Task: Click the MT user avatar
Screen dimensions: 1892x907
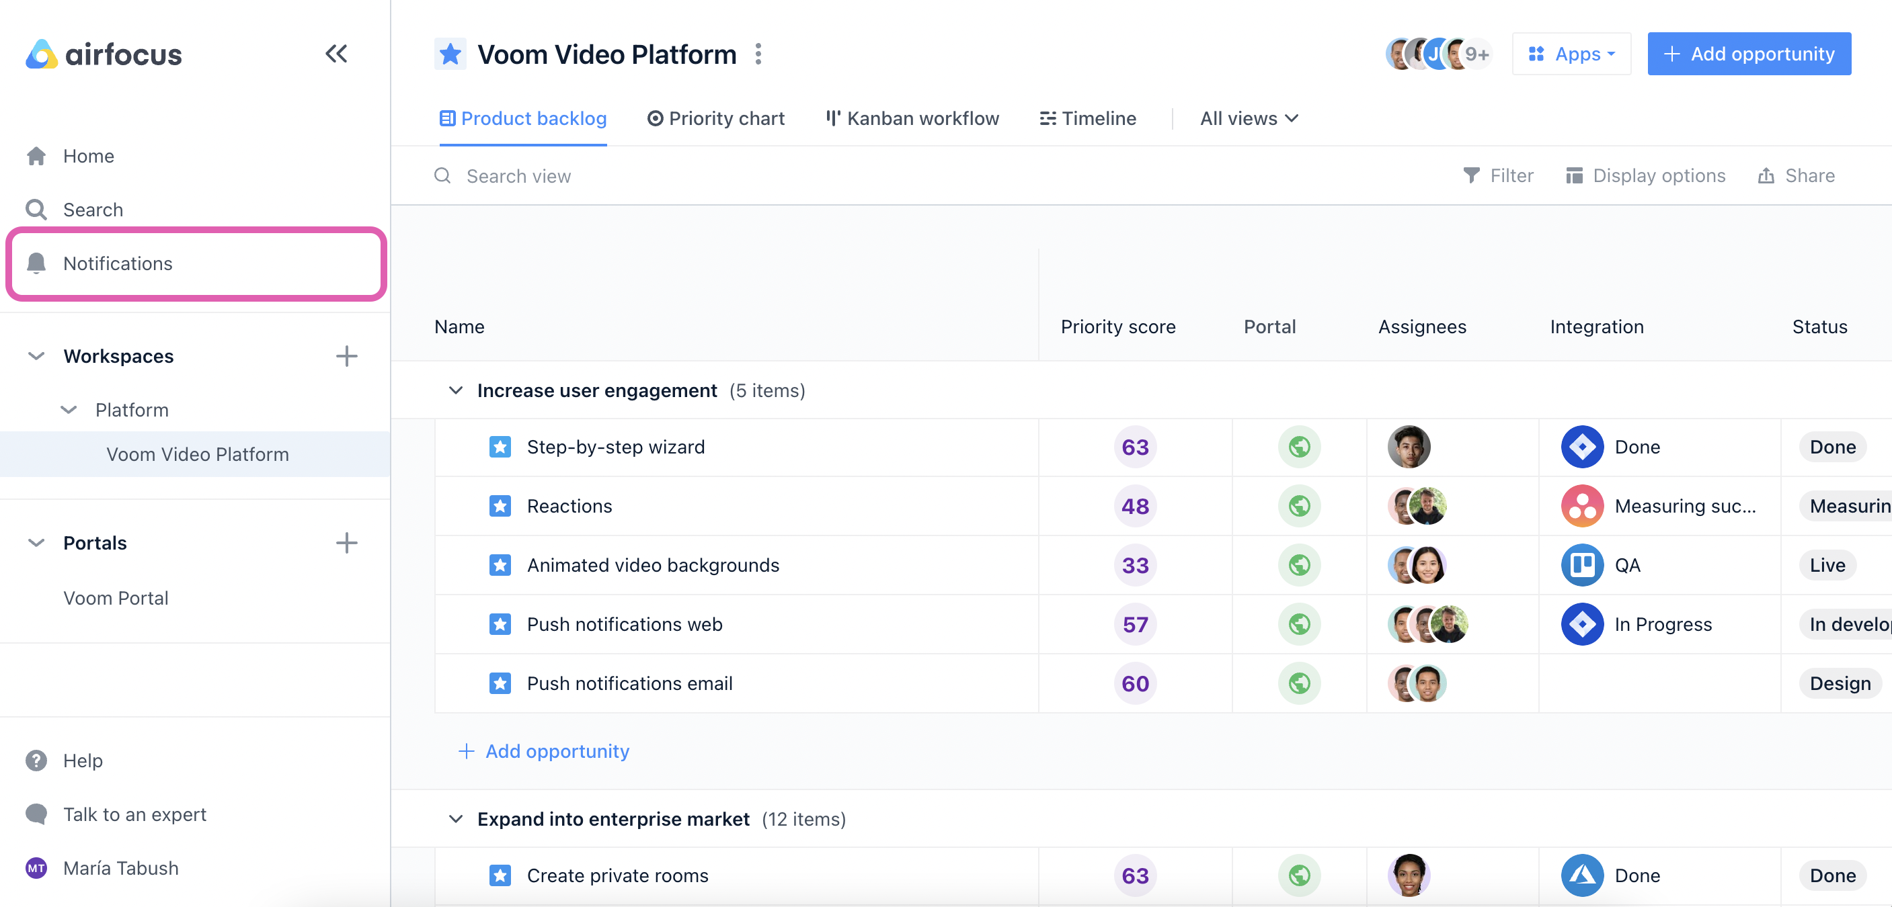Action: point(36,868)
